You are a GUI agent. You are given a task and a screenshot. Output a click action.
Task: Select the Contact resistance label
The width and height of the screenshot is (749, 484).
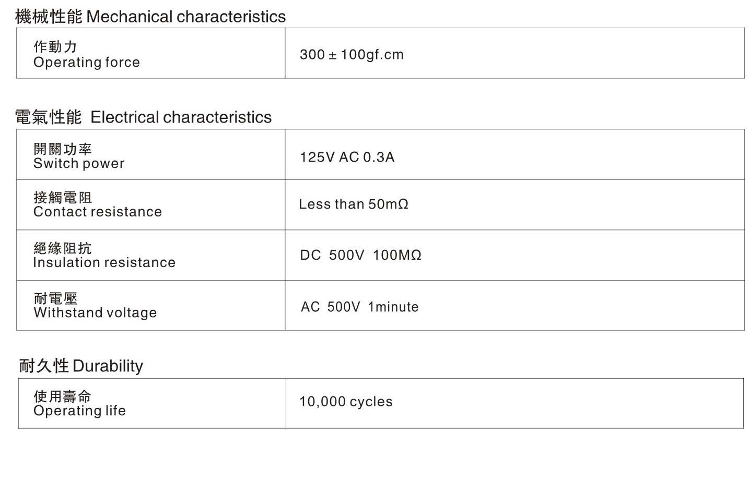[x=98, y=212]
